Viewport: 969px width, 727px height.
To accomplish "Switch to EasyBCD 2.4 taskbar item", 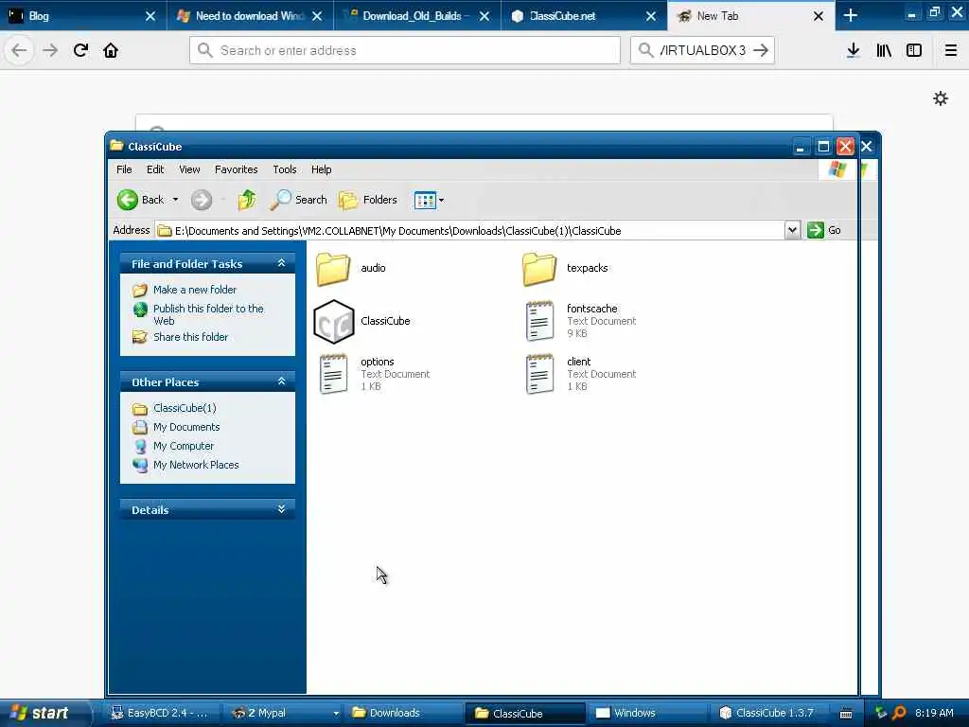I will coord(159,713).
